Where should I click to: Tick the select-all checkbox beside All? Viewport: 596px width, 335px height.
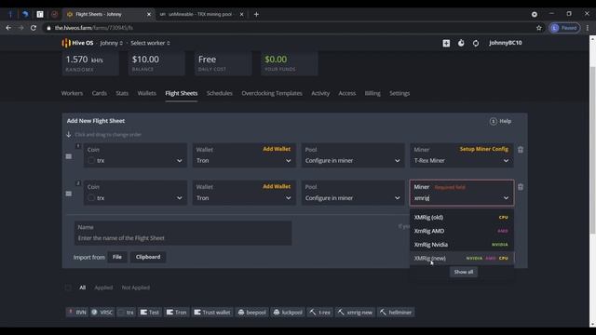pyautogui.click(x=68, y=288)
